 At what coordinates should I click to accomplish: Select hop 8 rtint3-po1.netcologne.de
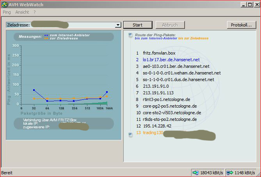(163, 99)
